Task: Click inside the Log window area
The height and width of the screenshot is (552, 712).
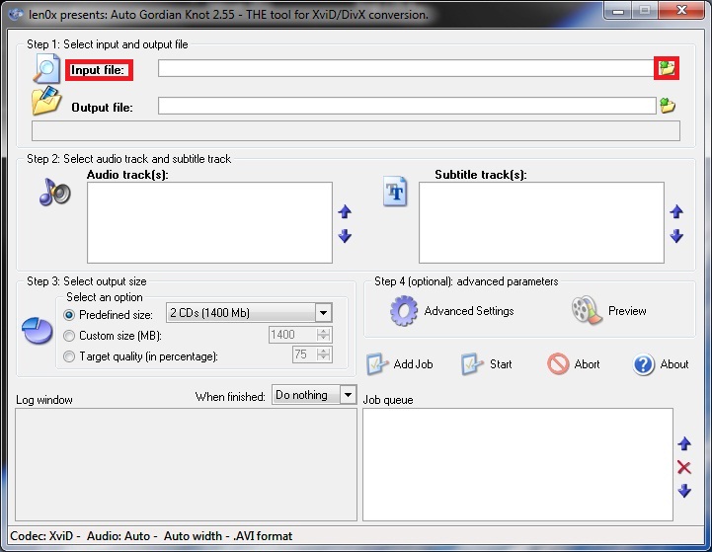Action: coord(187,464)
